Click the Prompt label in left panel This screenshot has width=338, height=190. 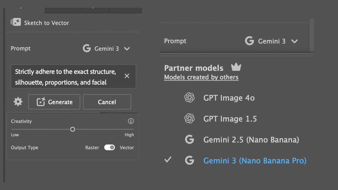tap(21, 48)
